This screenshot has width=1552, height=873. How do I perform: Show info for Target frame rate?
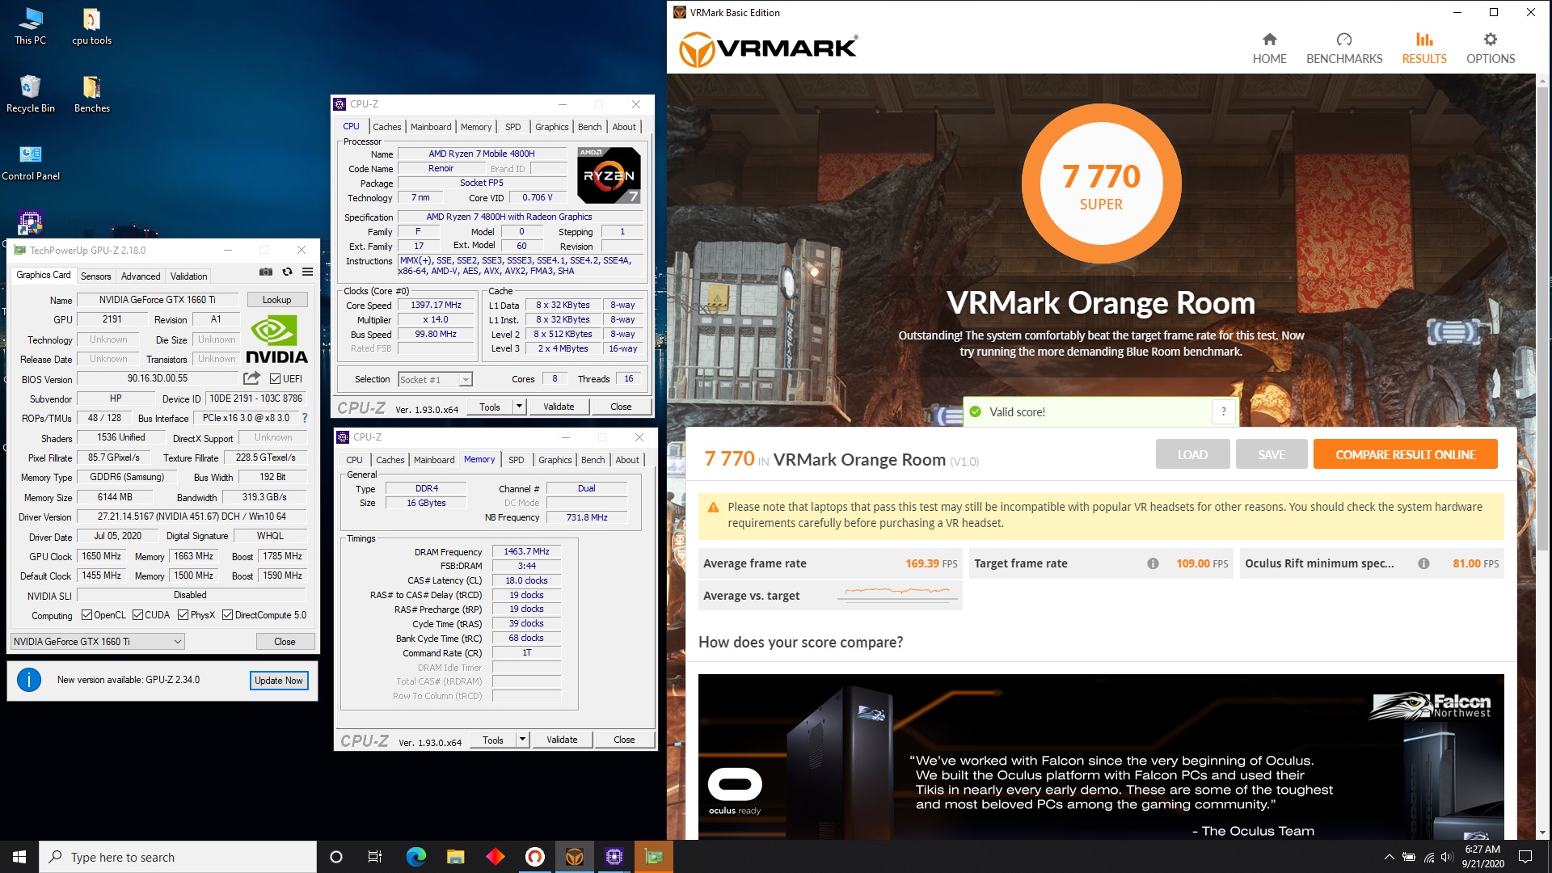tap(1153, 563)
